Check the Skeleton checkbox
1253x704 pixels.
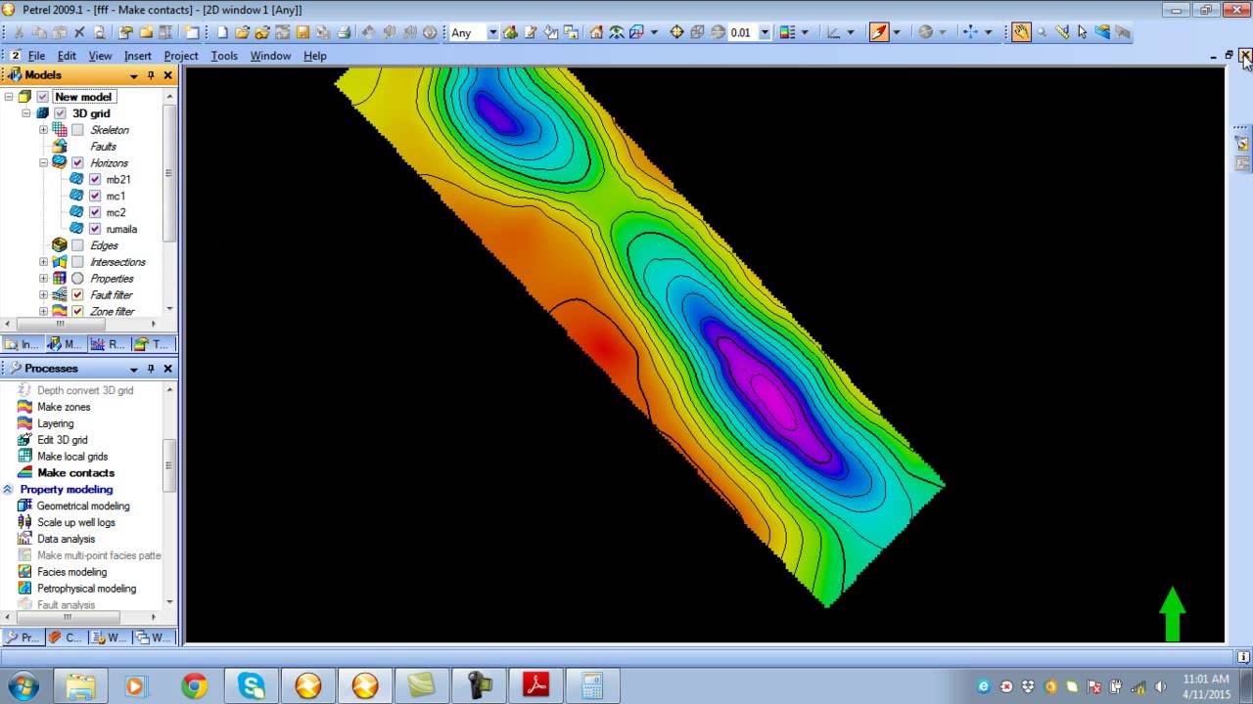click(78, 130)
